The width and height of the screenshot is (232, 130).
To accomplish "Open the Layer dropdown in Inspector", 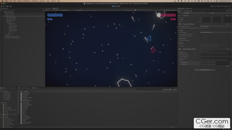I will pos(220,13).
